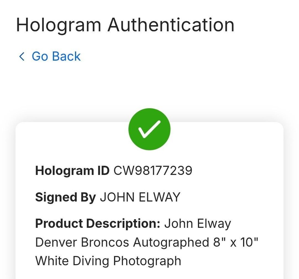Click the back chevron arrow icon
Viewport: 299px width, 279px height.
pos(22,57)
